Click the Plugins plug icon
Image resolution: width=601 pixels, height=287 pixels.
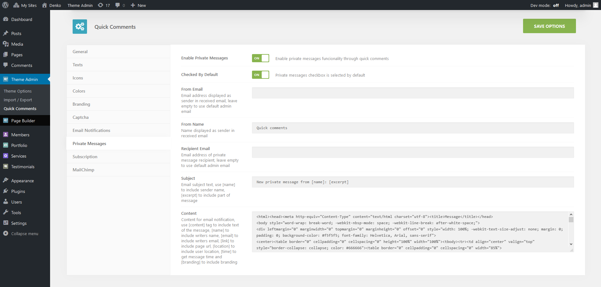pyautogui.click(x=6, y=191)
